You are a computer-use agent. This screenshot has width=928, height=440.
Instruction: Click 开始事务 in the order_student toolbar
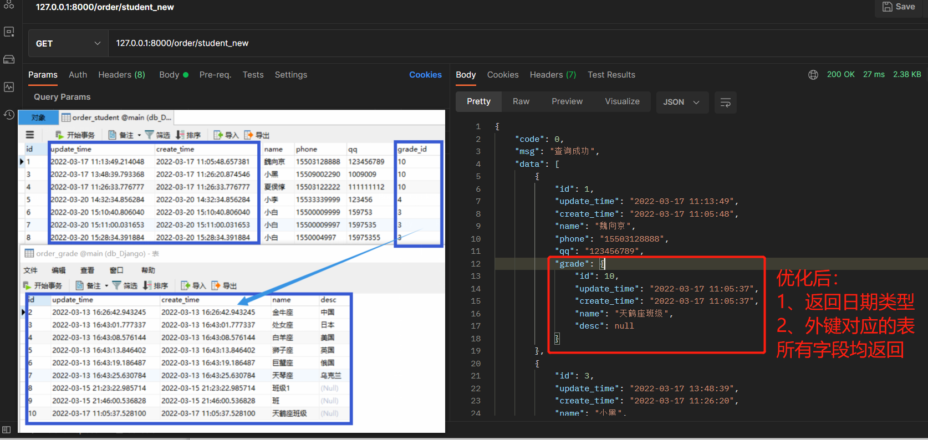pos(75,135)
